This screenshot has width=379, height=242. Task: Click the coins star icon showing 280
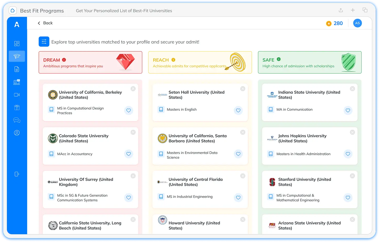pos(329,23)
